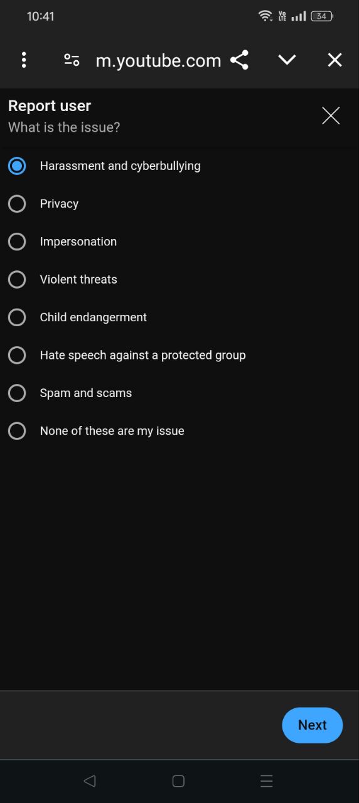This screenshot has height=803, width=359.
Task: Tap the battery indicator in status bar
Action: [x=322, y=16]
